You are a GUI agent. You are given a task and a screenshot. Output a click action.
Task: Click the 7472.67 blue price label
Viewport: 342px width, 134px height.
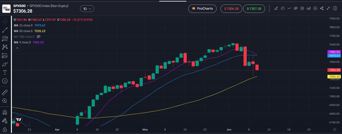tap(334, 56)
